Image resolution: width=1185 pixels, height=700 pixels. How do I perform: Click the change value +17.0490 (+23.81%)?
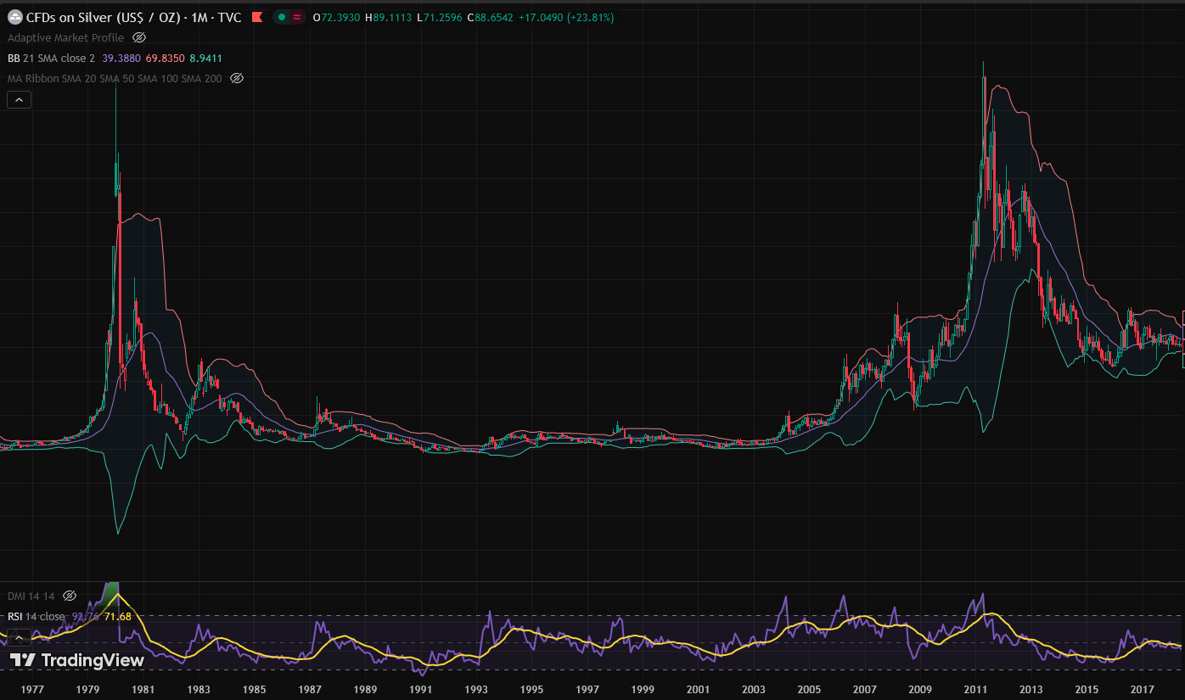[567, 17]
